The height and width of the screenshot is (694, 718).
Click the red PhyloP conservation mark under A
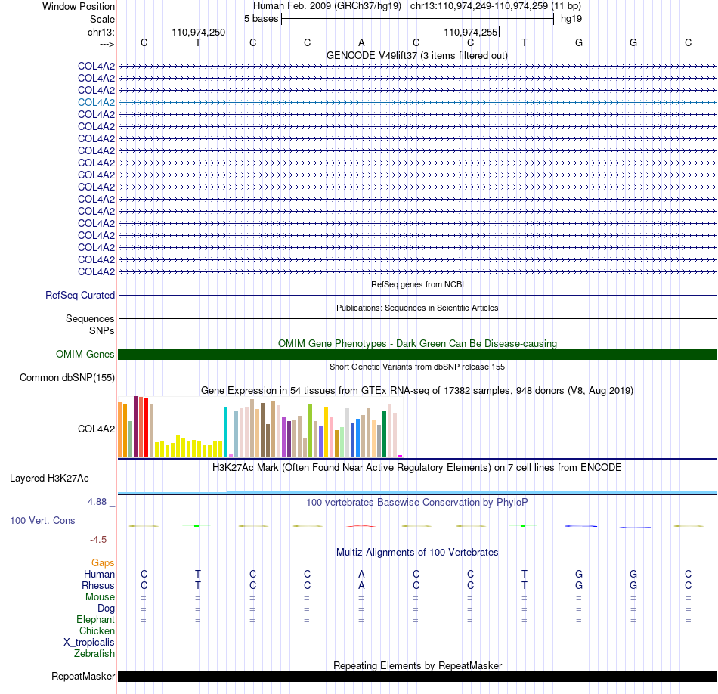pos(361,526)
